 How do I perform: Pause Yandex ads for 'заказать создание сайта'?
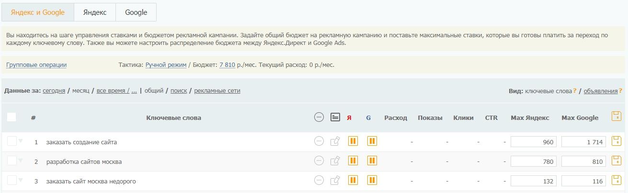353,141
